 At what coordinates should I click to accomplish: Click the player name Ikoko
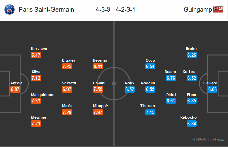pos(191,49)
